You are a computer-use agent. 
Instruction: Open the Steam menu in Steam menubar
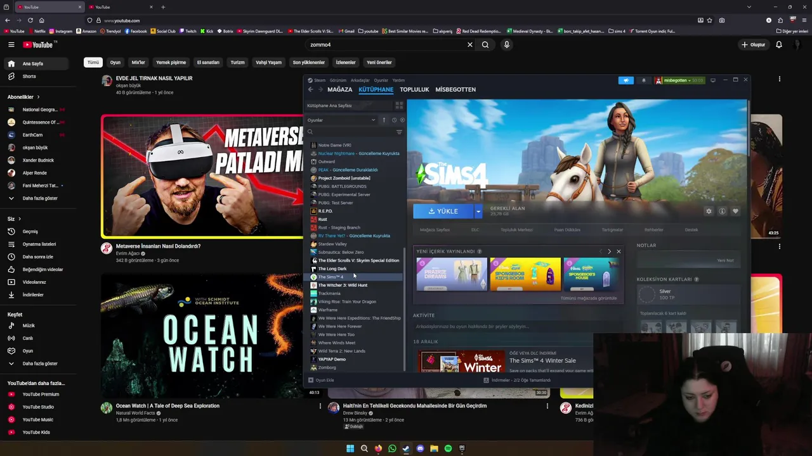click(x=319, y=80)
